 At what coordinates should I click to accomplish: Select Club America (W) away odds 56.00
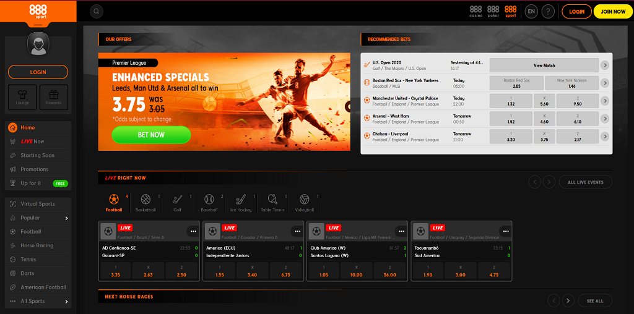coord(390,271)
